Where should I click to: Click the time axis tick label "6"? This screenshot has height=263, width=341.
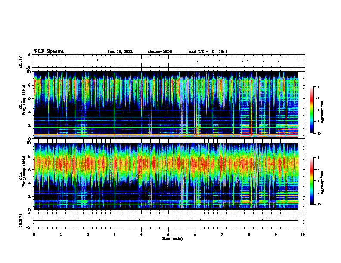coord(195,235)
